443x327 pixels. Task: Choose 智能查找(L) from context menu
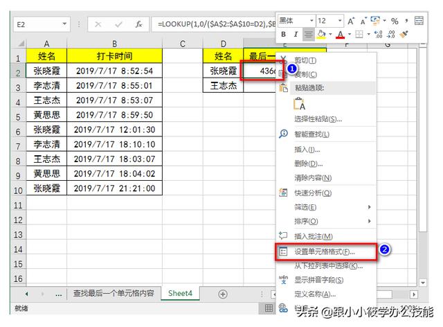click(x=326, y=134)
